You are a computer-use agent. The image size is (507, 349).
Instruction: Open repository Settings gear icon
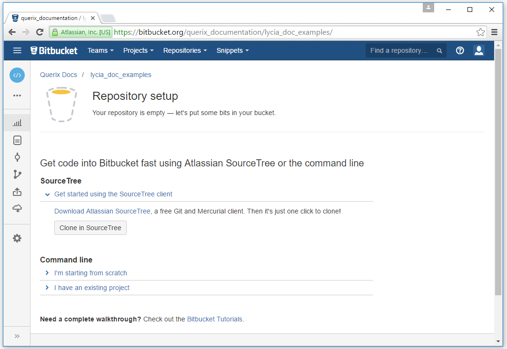(17, 238)
